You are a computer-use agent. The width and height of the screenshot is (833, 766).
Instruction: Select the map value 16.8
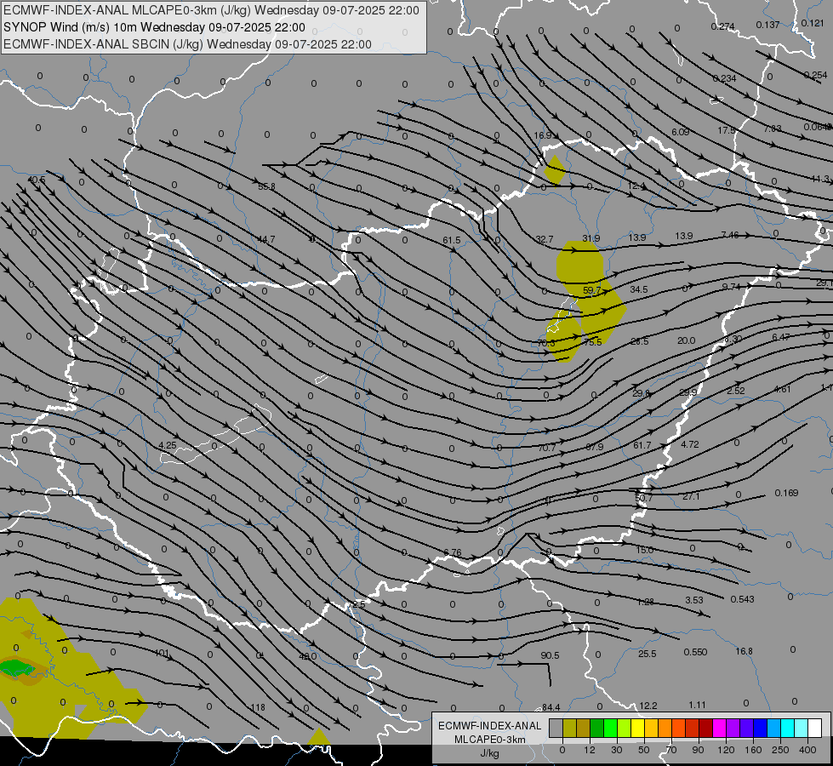(x=745, y=651)
